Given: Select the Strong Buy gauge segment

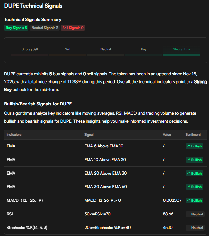Looking at the screenshot, I should (x=182, y=51).
